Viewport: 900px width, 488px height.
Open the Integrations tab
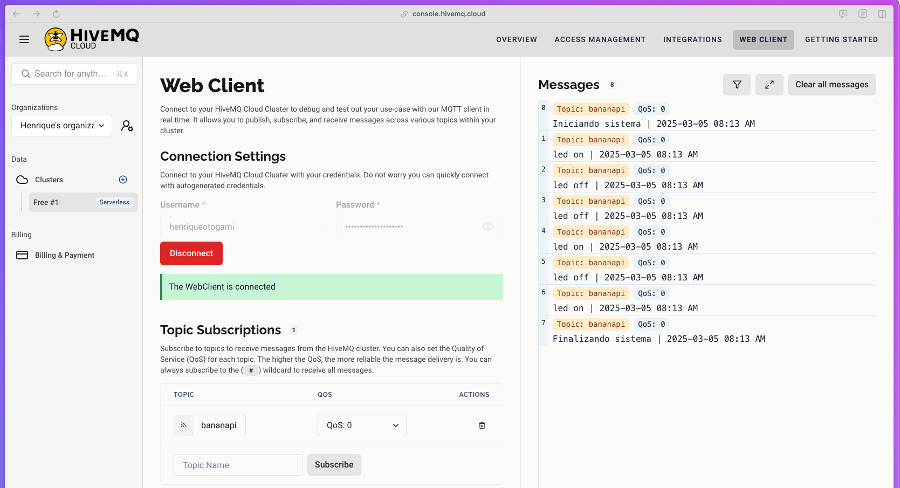pos(692,39)
